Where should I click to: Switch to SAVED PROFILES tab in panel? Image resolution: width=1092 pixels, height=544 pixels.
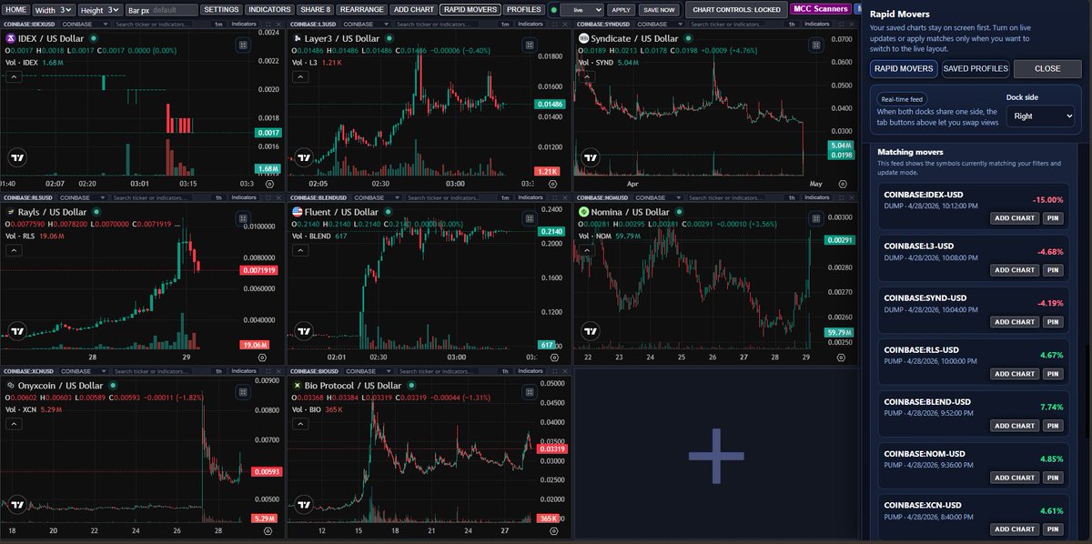(x=976, y=68)
